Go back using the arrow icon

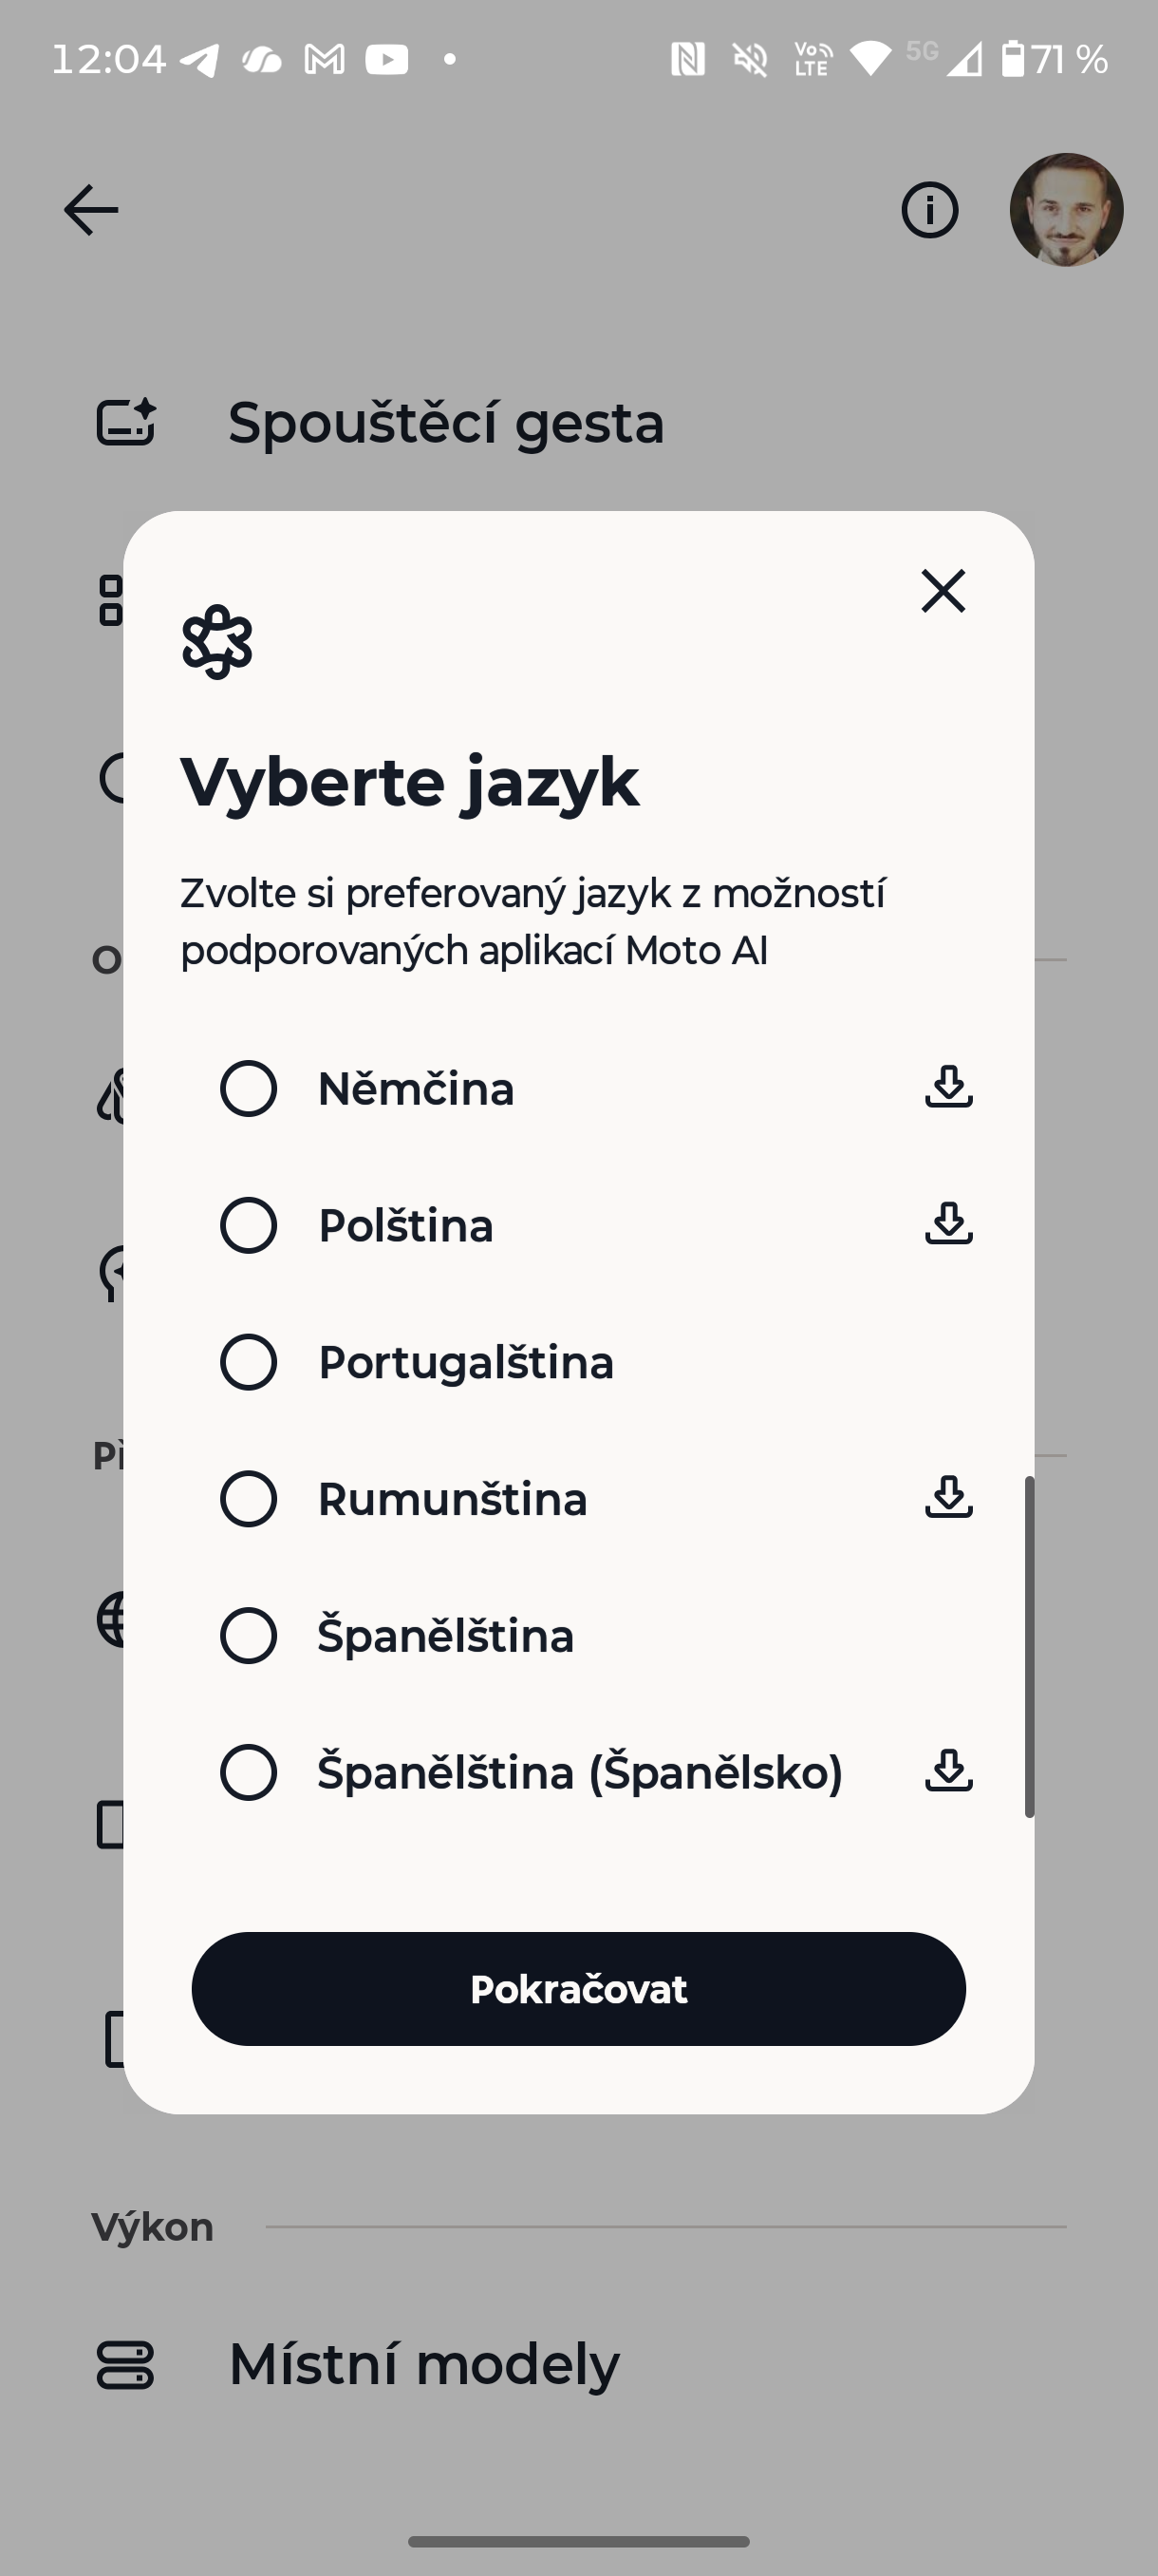tap(91, 210)
